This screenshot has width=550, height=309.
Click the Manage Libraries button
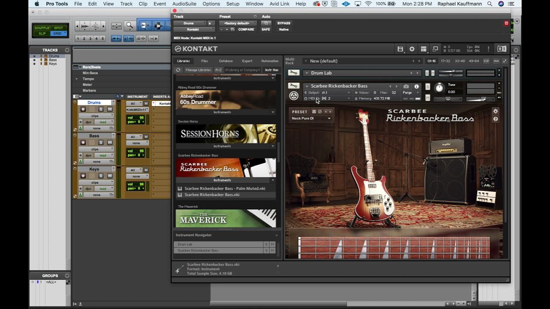click(x=198, y=70)
